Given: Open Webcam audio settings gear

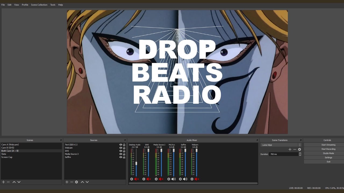Looking at the screenshot, I should pos(192,179).
